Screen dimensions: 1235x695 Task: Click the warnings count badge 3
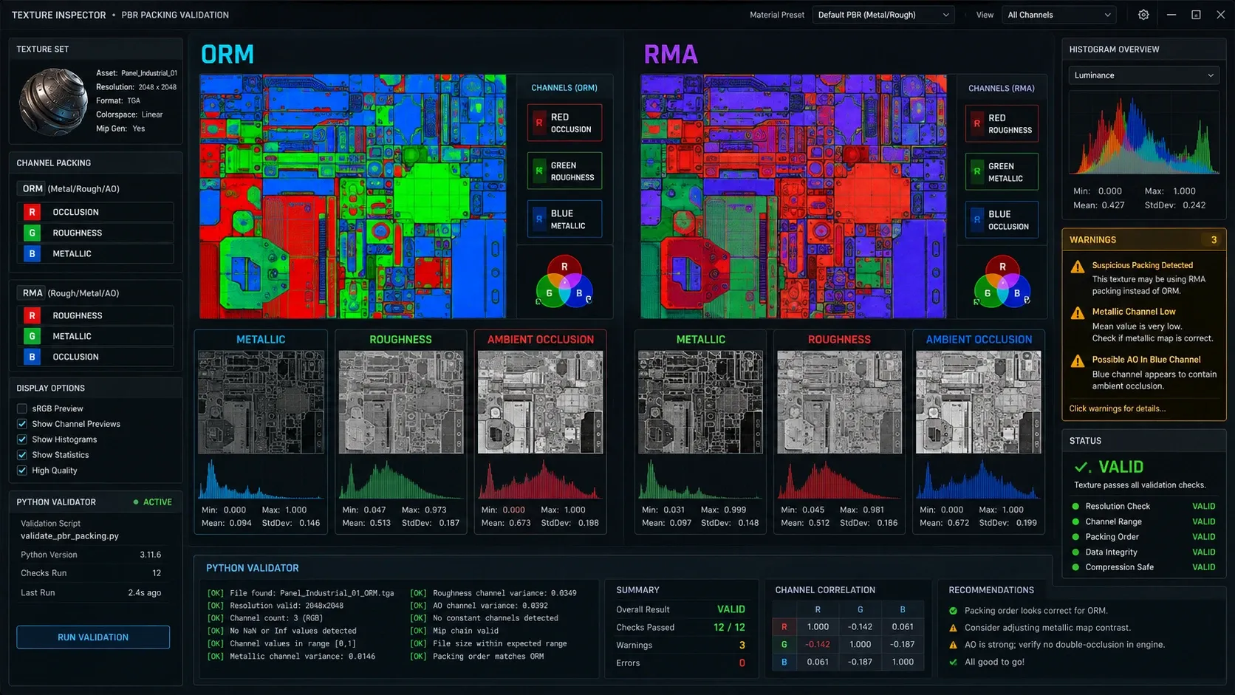[x=1214, y=240]
